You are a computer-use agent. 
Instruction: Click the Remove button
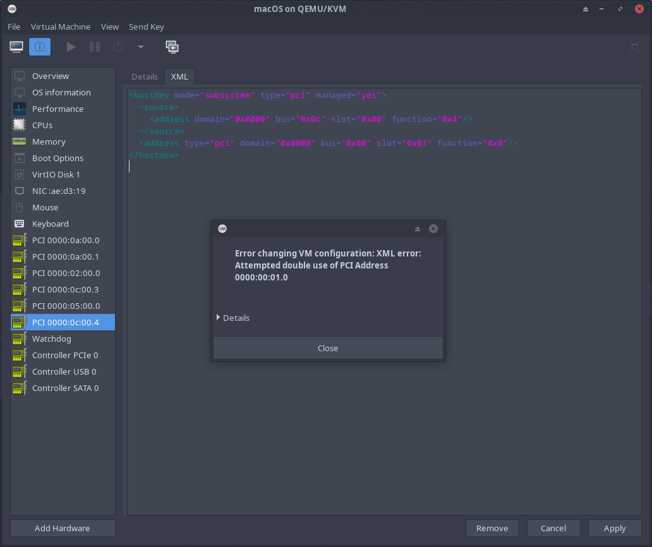[492, 528]
